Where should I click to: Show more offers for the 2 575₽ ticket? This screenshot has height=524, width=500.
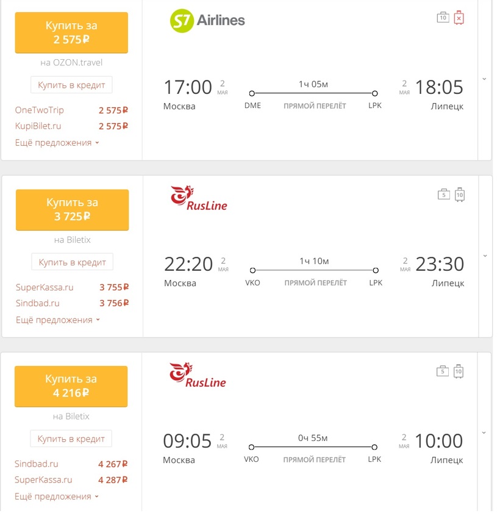click(57, 143)
